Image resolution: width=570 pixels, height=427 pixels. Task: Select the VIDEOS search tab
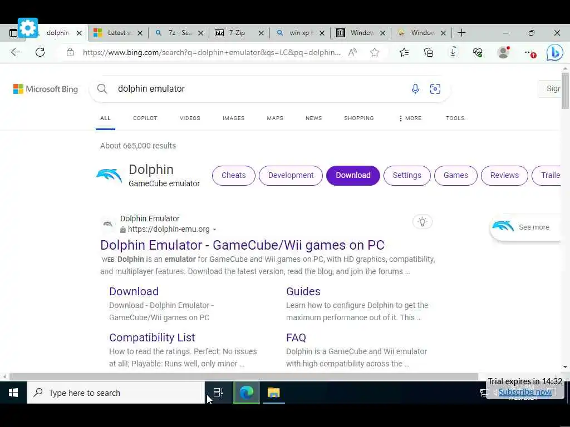(x=190, y=118)
